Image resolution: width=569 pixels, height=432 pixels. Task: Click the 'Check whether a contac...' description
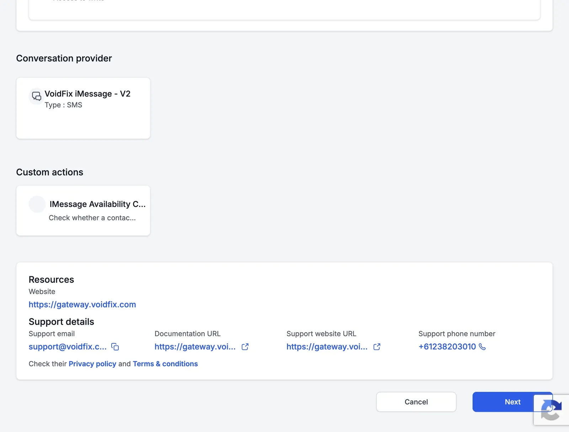coord(92,218)
